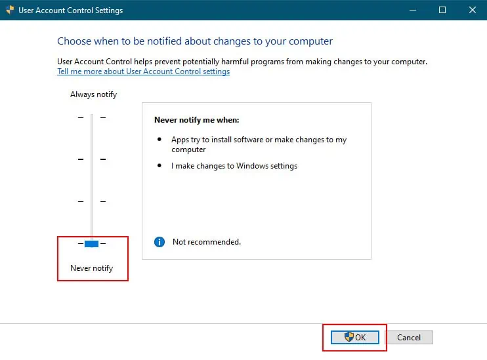The image size is (487, 360).
Task: Maximize the User Account Control Settings window
Action: pyautogui.click(x=442, y=10)
